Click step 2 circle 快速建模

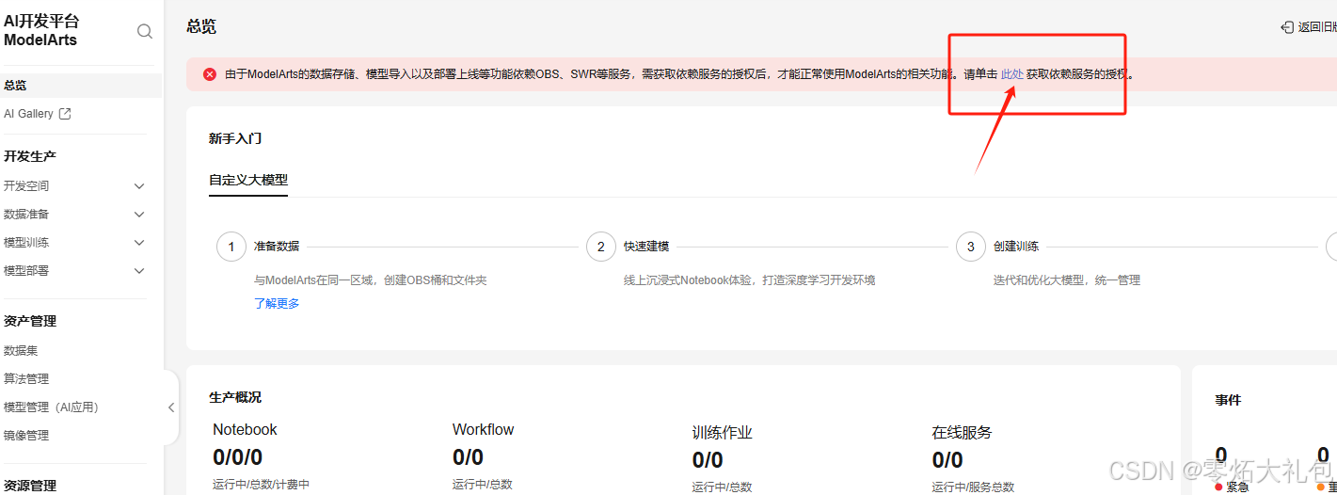point(601,247)
